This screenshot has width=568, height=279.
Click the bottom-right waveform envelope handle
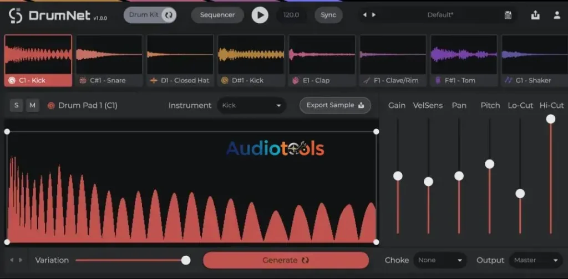[376, 242]
